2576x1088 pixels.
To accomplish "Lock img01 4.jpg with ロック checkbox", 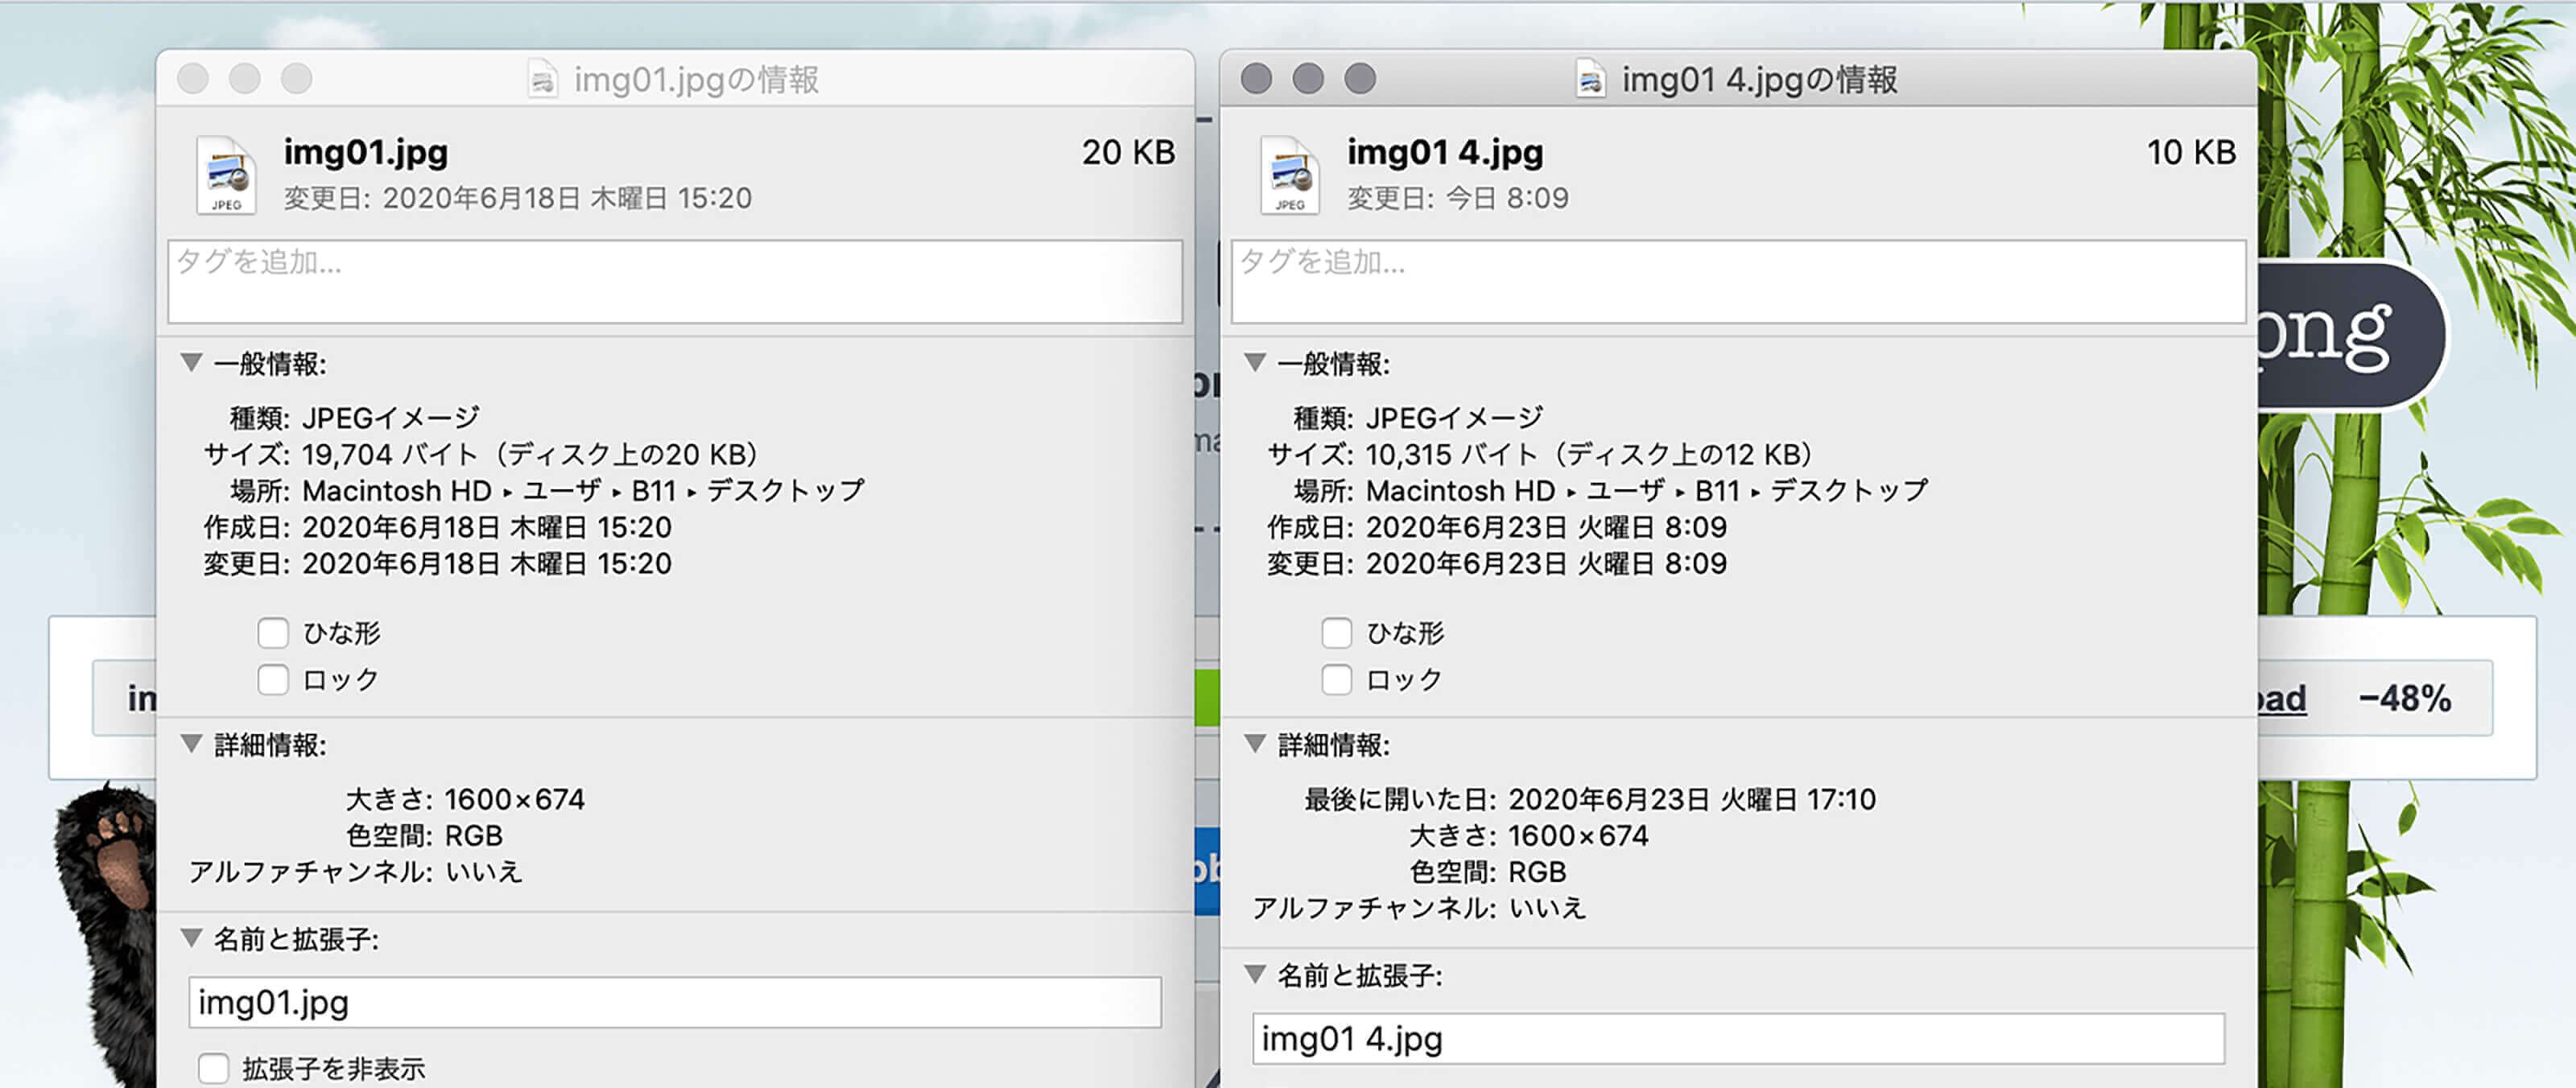I will coord(1336,680).
